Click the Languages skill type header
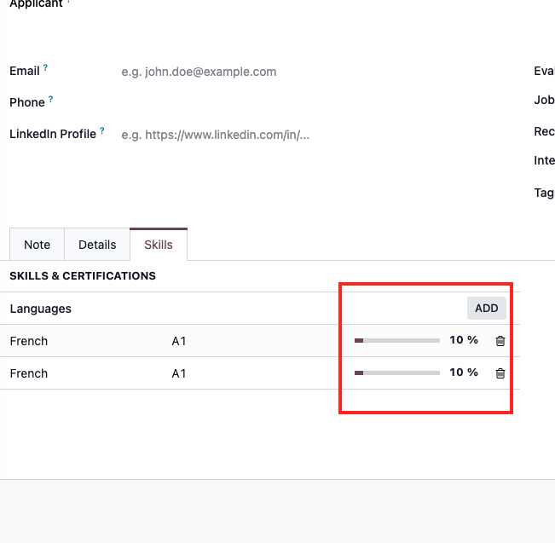Screen dimensions: 555x543 click(x=41, y=309)
